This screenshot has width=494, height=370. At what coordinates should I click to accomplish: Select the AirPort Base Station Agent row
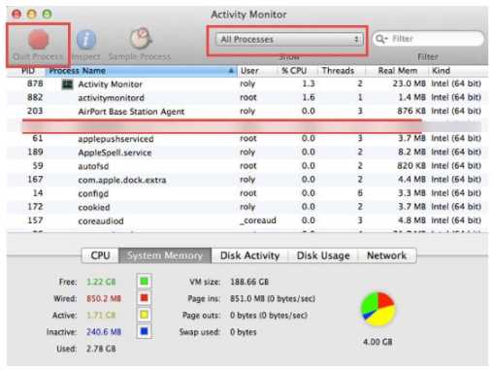pyautogui.click(x=247, y=112)
